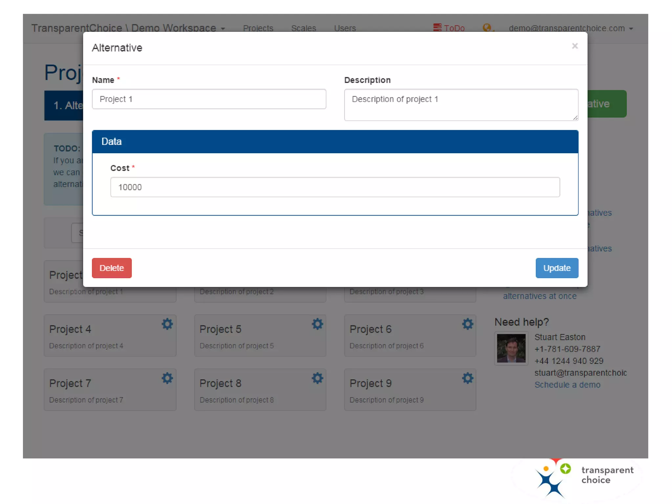Open settings gear for Project 5
The width and height of the screenshot is (672, 504).
317,324
